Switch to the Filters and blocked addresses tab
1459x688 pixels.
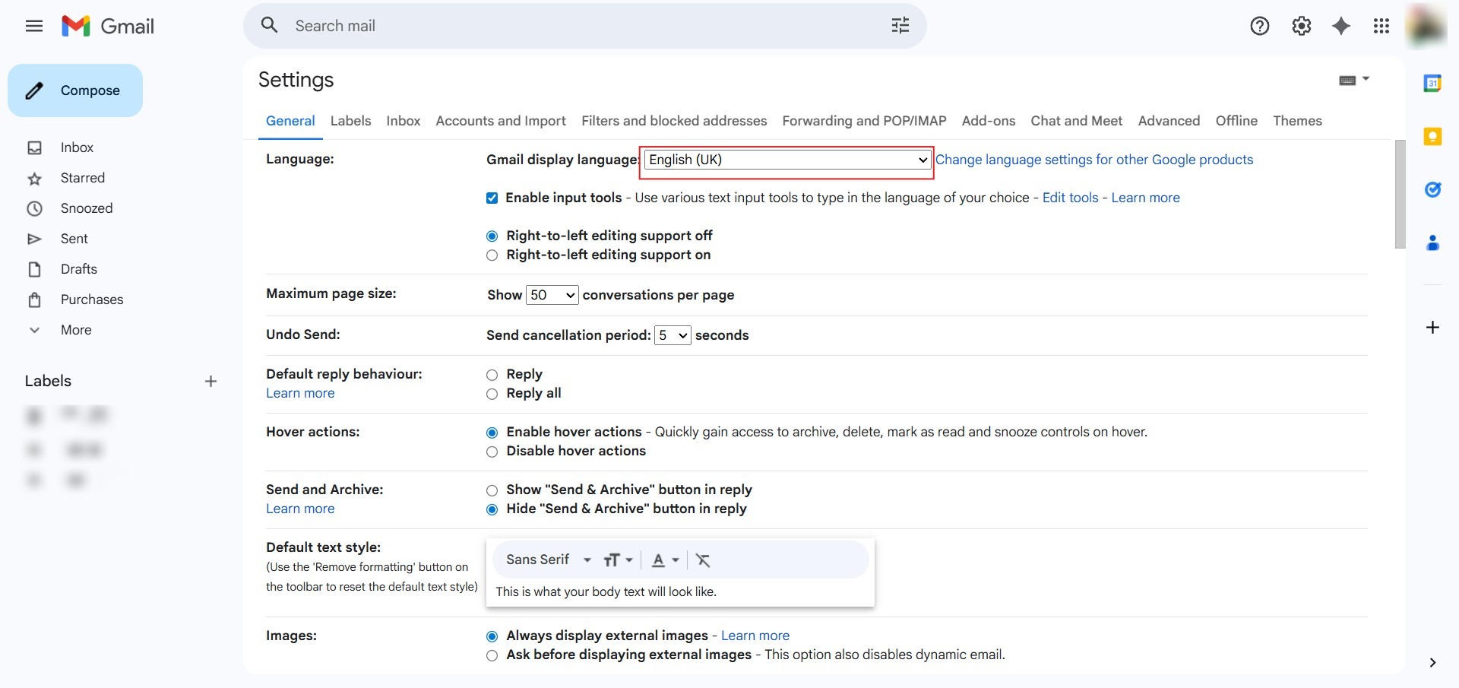tap(674, 121)
